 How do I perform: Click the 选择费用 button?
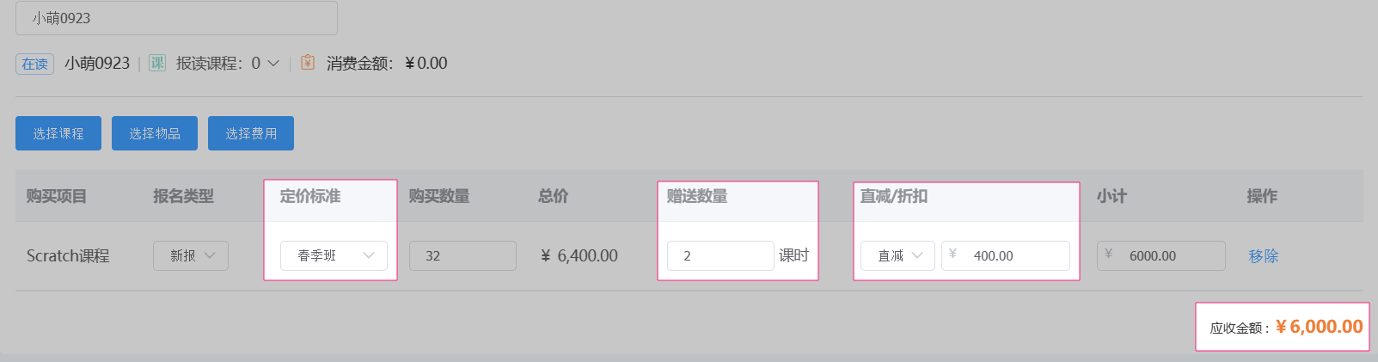(251, 133)
